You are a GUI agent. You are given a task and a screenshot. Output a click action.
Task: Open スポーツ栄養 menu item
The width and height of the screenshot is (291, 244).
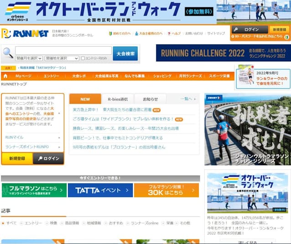pyautogui.click(x=219, y=76)
